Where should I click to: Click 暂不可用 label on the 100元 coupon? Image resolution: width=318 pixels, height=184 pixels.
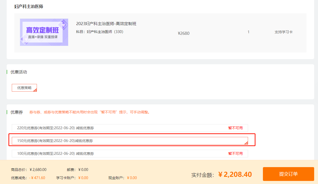pyautogui.click(x=235, y=154)
